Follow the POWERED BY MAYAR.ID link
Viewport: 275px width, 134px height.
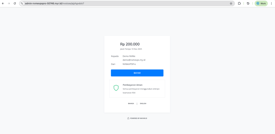point(139,118)
